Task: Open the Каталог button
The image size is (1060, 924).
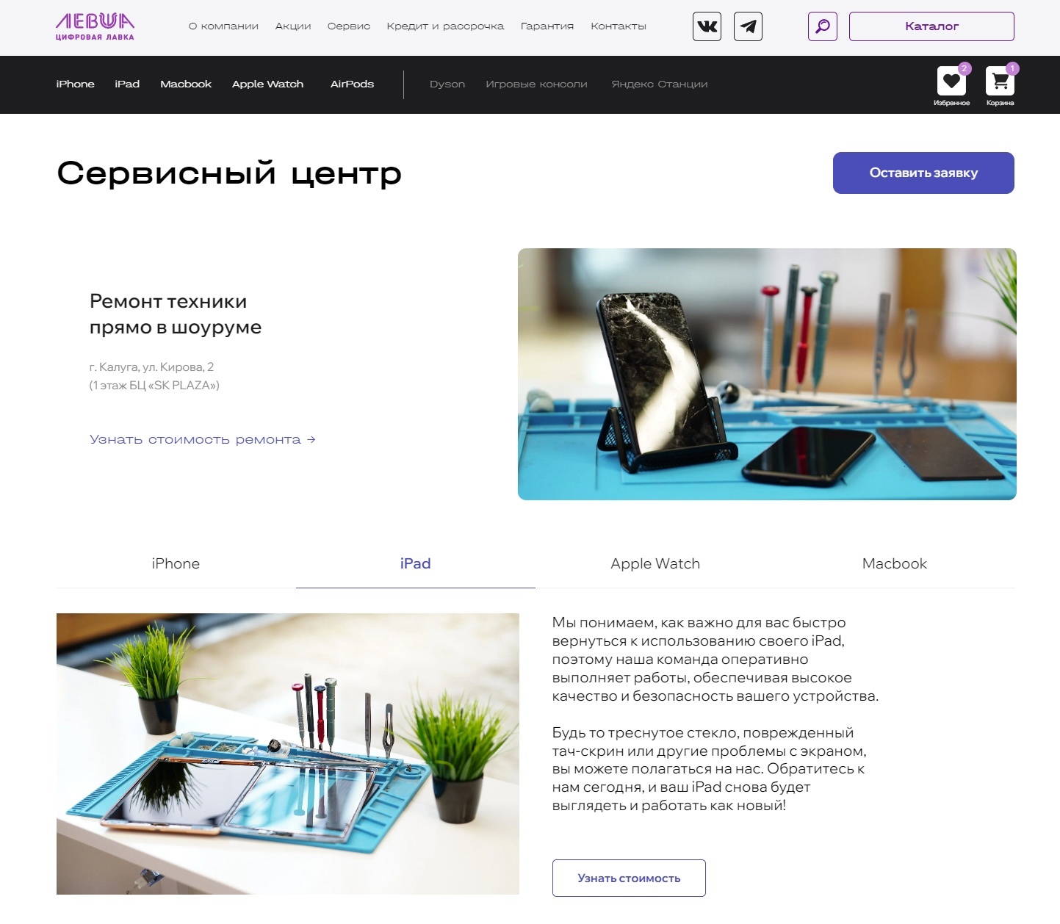Action: pos(931,26)
